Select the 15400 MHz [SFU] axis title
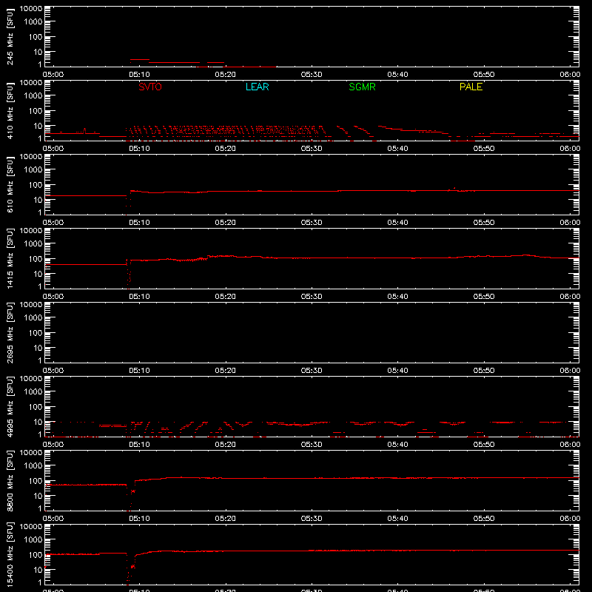 pyautogui.click(x=10, y=554)
